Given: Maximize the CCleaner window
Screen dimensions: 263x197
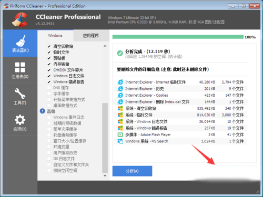Looking at the screenshot, I should click(244, 6).
